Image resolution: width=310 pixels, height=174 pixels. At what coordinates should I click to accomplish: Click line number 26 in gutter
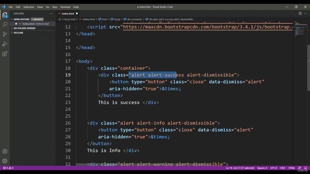coord(68,123)
